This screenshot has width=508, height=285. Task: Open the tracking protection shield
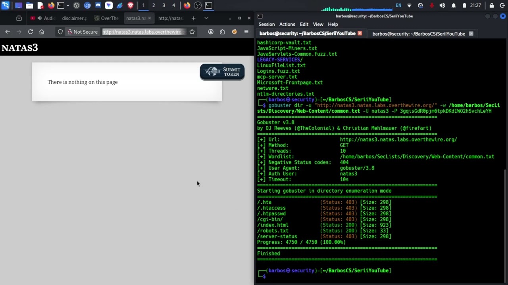60,32
